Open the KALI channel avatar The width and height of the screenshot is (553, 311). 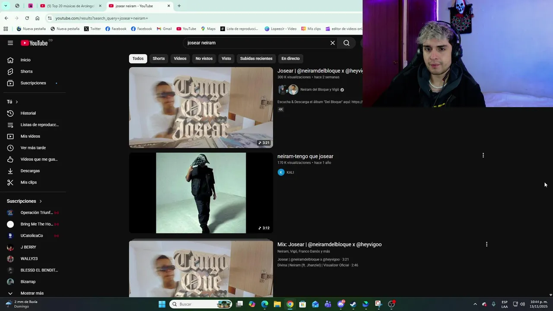tap(281, 172)
